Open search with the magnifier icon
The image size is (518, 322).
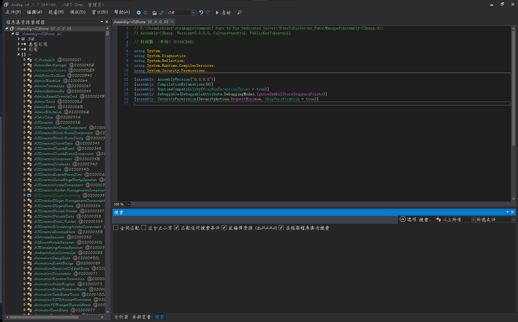point(239,13)
